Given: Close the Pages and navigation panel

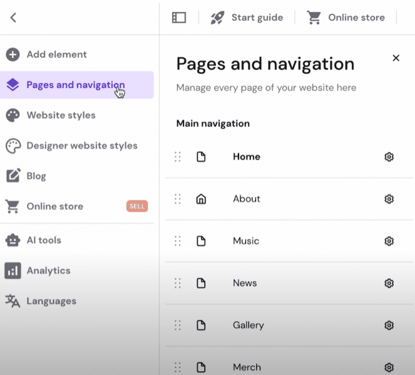Looking at the screenshot, I should click(x=396, y=58).
